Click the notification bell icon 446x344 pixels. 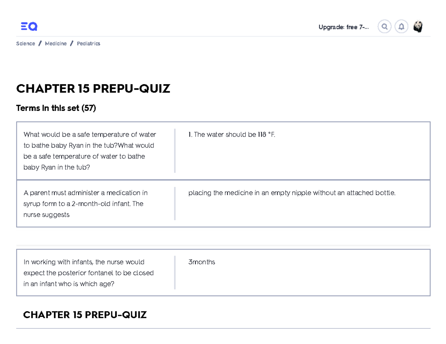[401, 26]
